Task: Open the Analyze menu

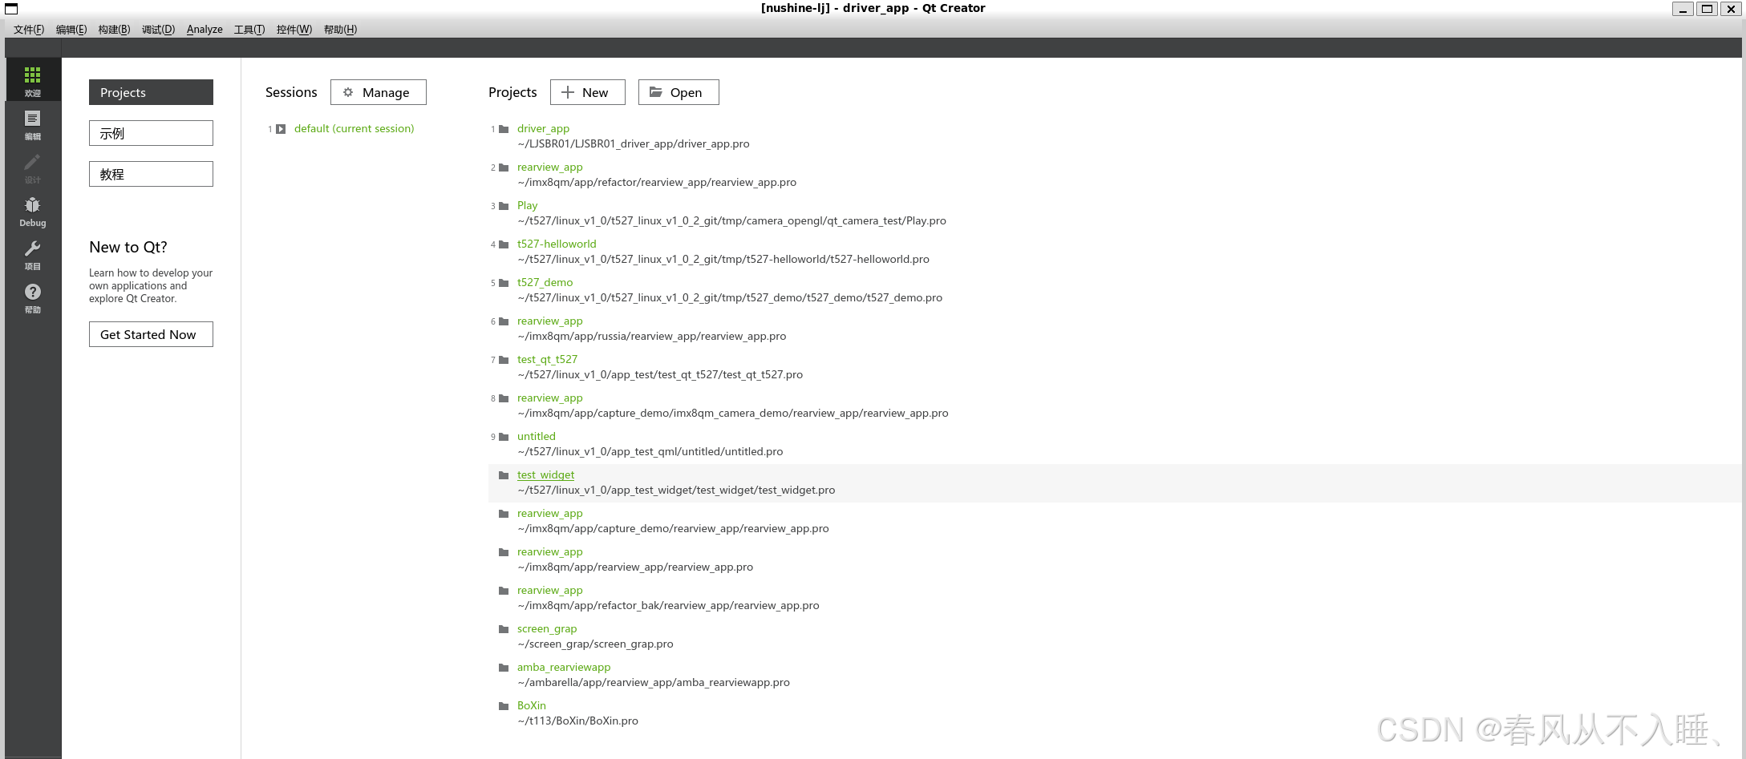Action: tap(205, 30)
